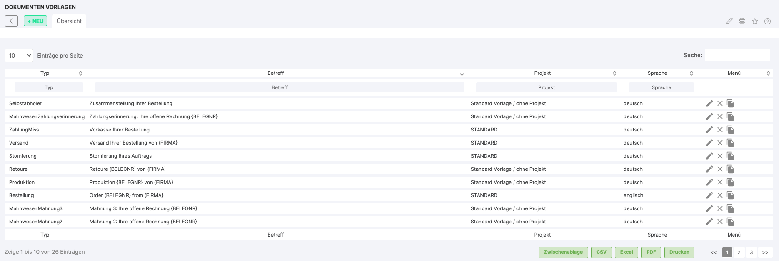The height and width of the screenshot is (261, 779).
Task: Click the printer icon in top toolbar
Action: pyautogui.click(x=742, y=21)
